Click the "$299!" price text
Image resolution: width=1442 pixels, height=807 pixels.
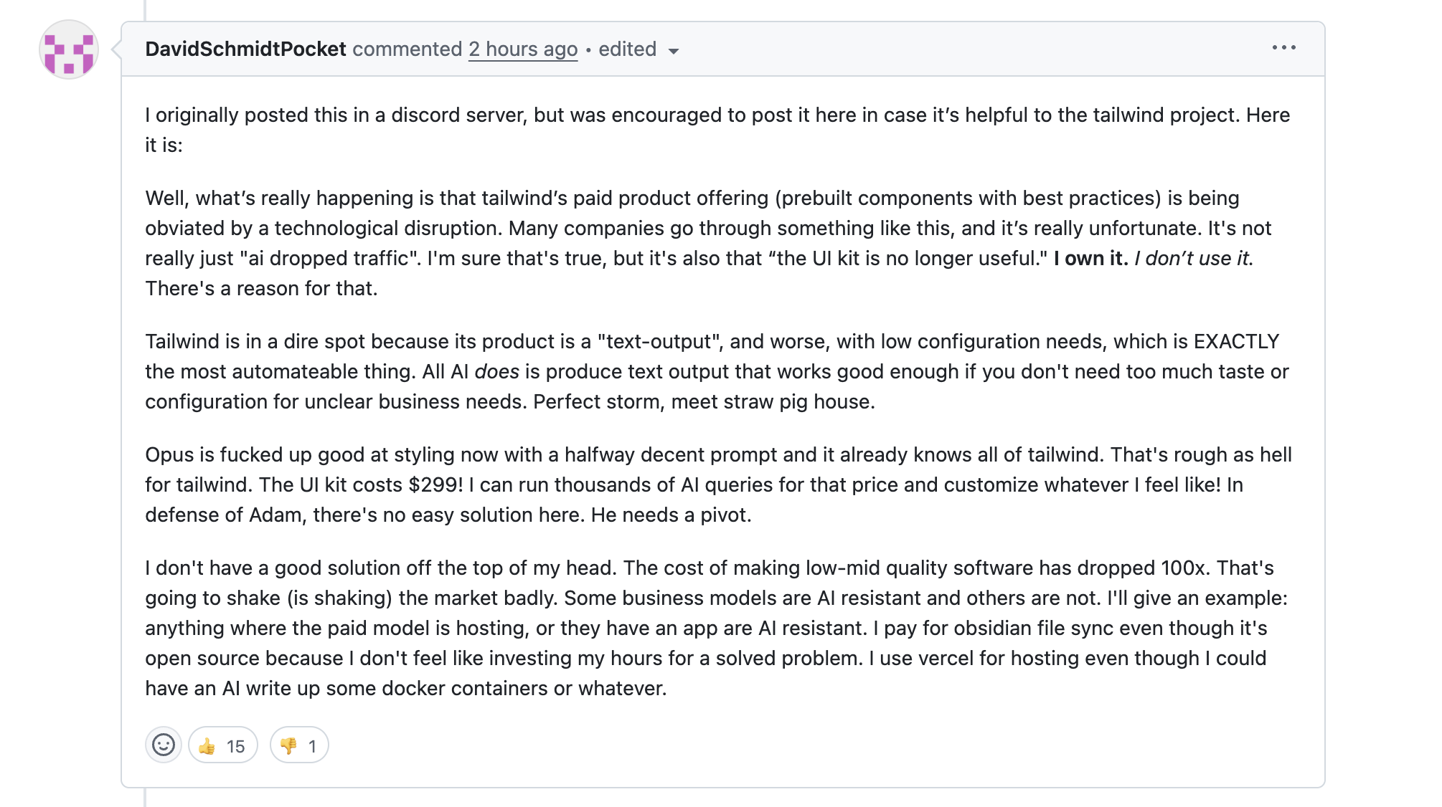[x=435, y=484]
